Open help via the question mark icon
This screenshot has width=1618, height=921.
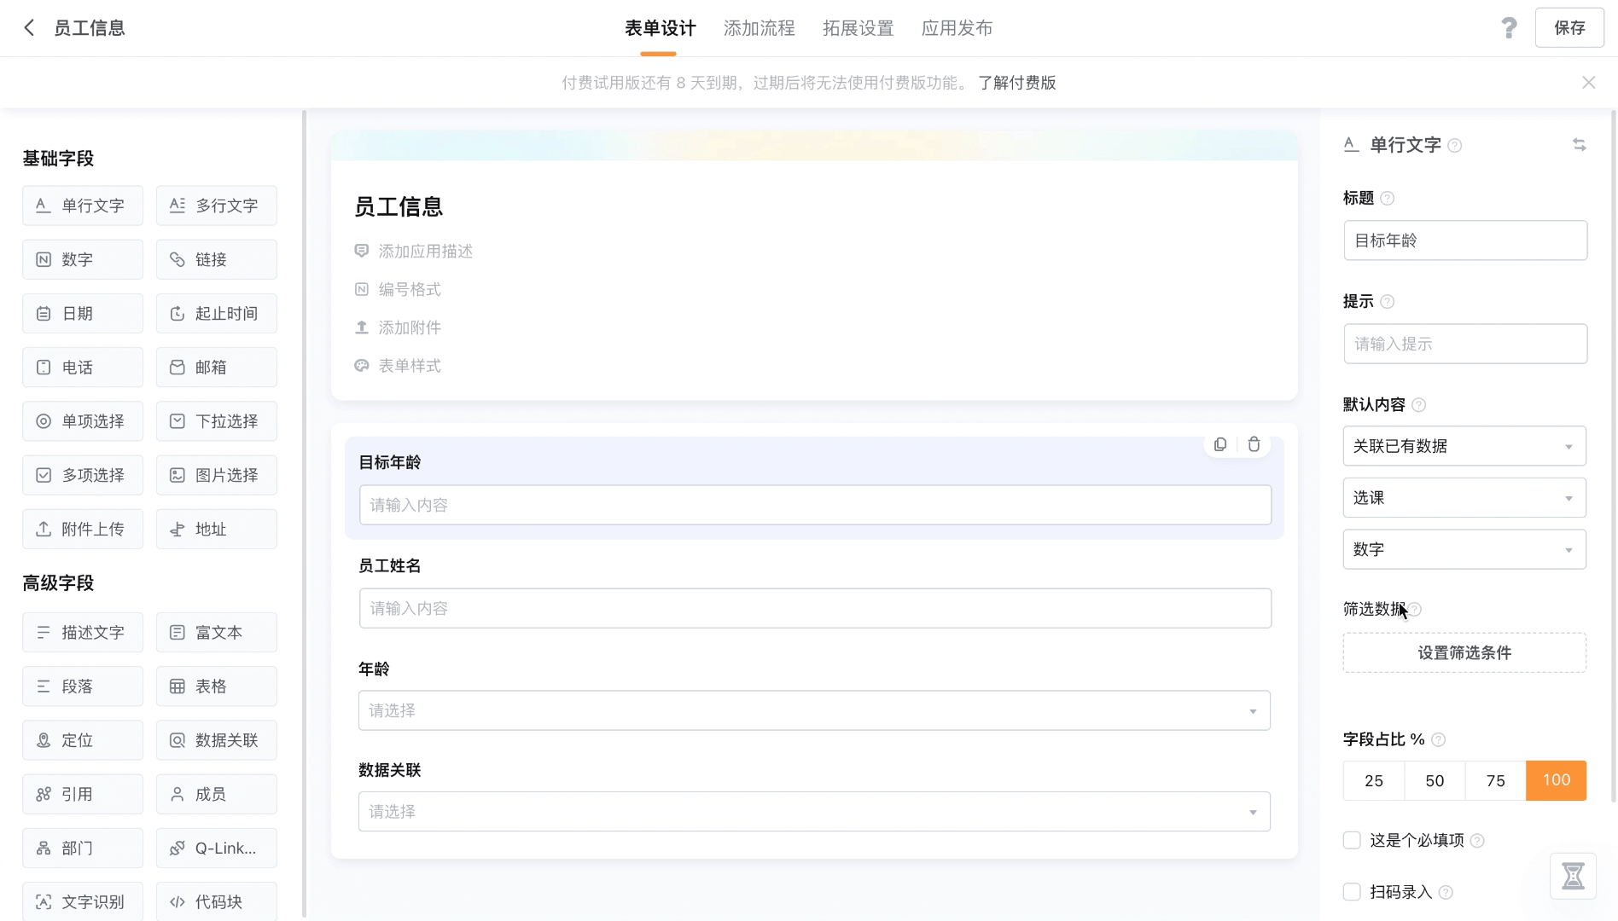tap(1509, 28)
